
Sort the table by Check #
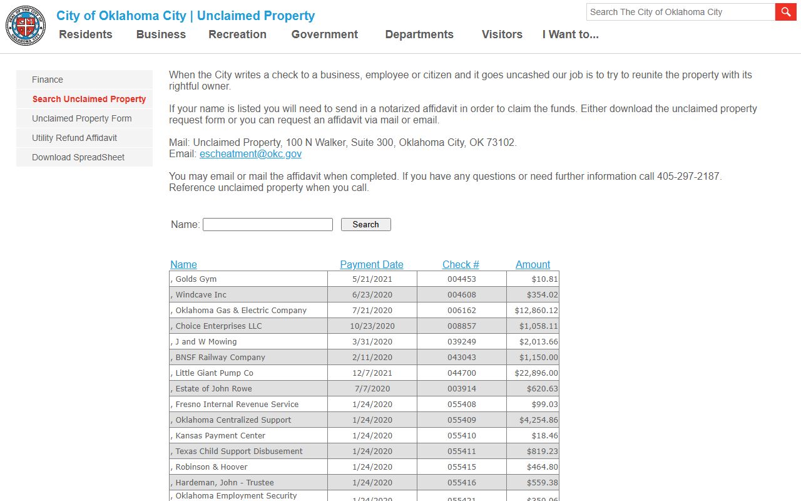(x=461, y=264)
